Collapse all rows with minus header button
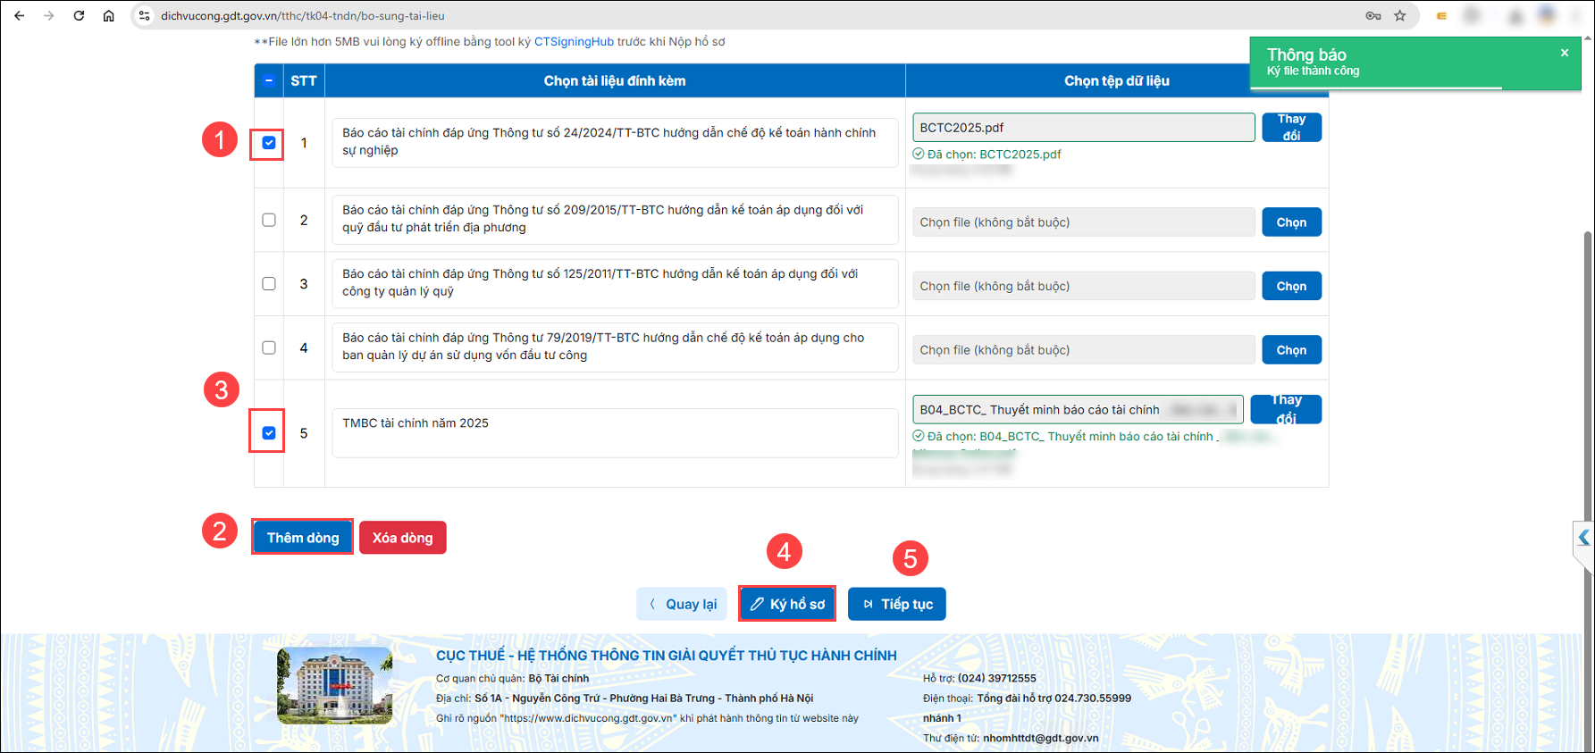 [268, 80]
